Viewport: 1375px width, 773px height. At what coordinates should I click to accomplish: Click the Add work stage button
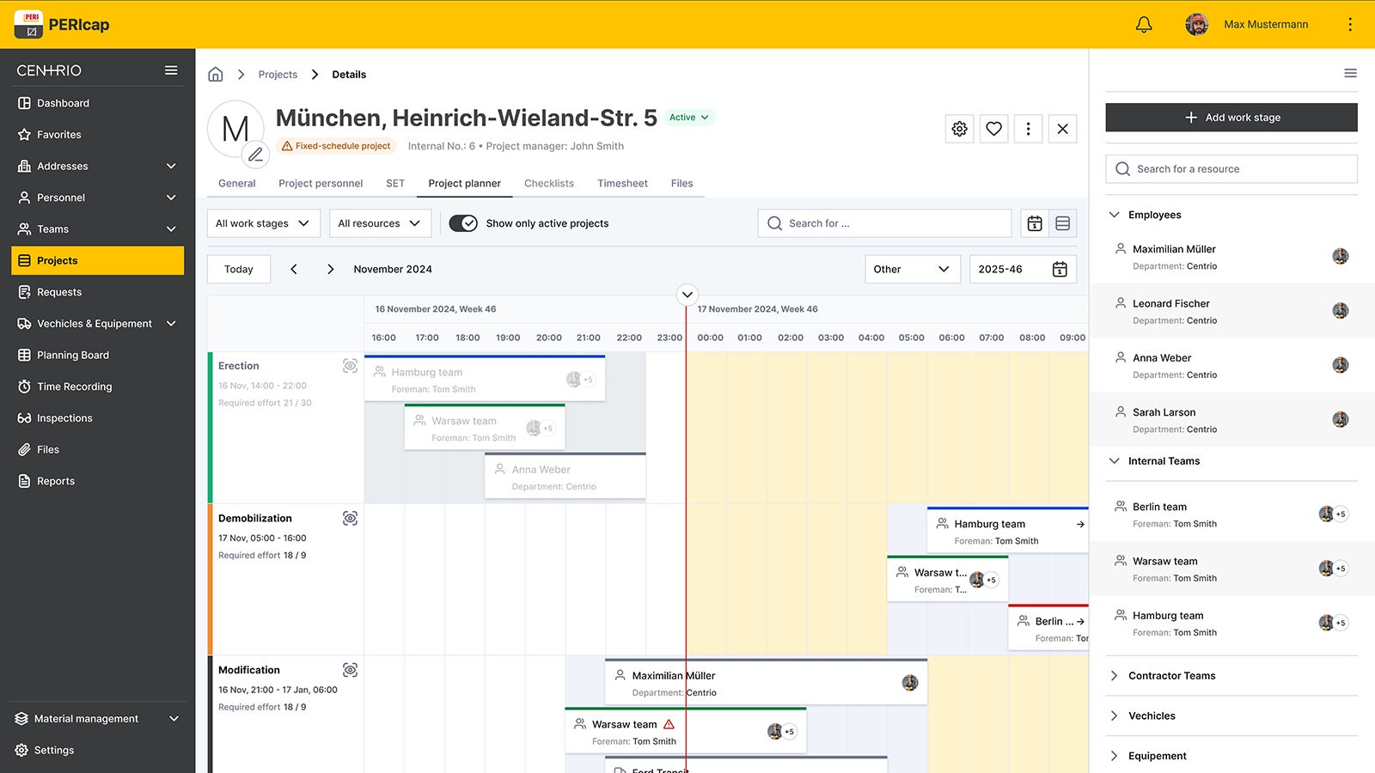click(x=1231, y=118)
